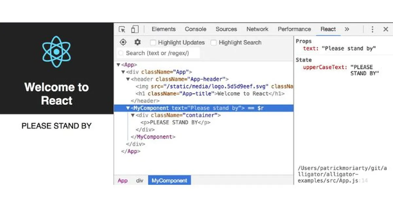Screen dimensions: 393x224
Task: Click the Welcome to React heading
Action: (x=56, y=94)
